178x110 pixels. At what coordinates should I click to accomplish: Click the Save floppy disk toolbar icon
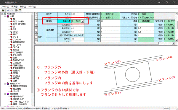[3, 10]
